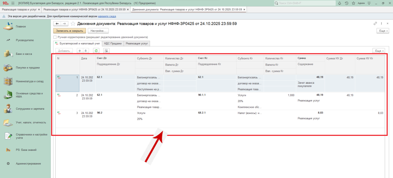Open the notifications bell icon
The image size is (393, 178).
click(340, 3)
